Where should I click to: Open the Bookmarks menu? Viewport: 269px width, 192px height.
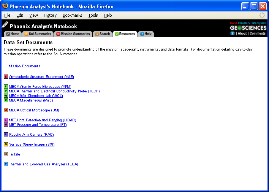[x=73, y=15]
